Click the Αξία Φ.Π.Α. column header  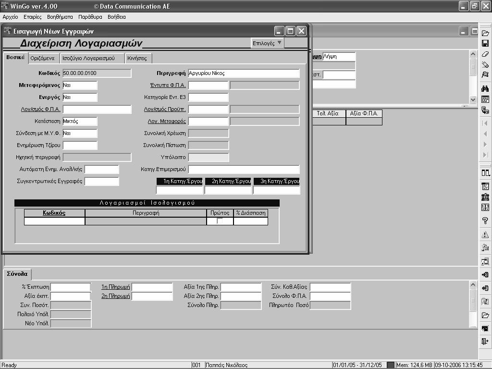pos(364,113)
